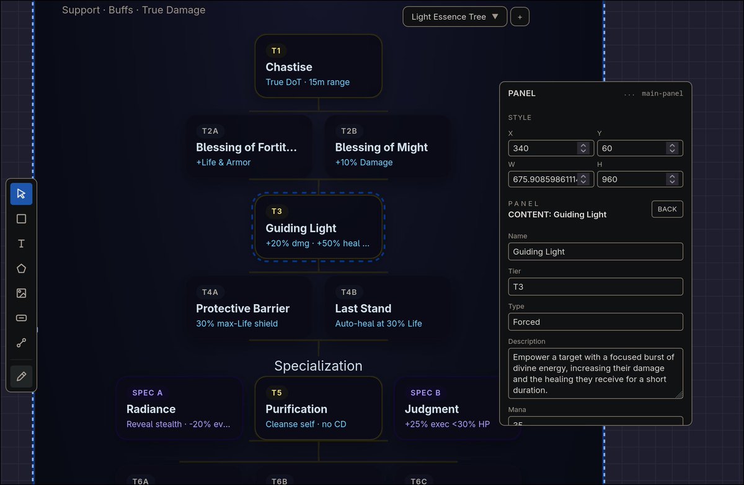The height and width of the screenshot is (485, 744).
Task: Click the Tier input field
Action: coord(596,287)
